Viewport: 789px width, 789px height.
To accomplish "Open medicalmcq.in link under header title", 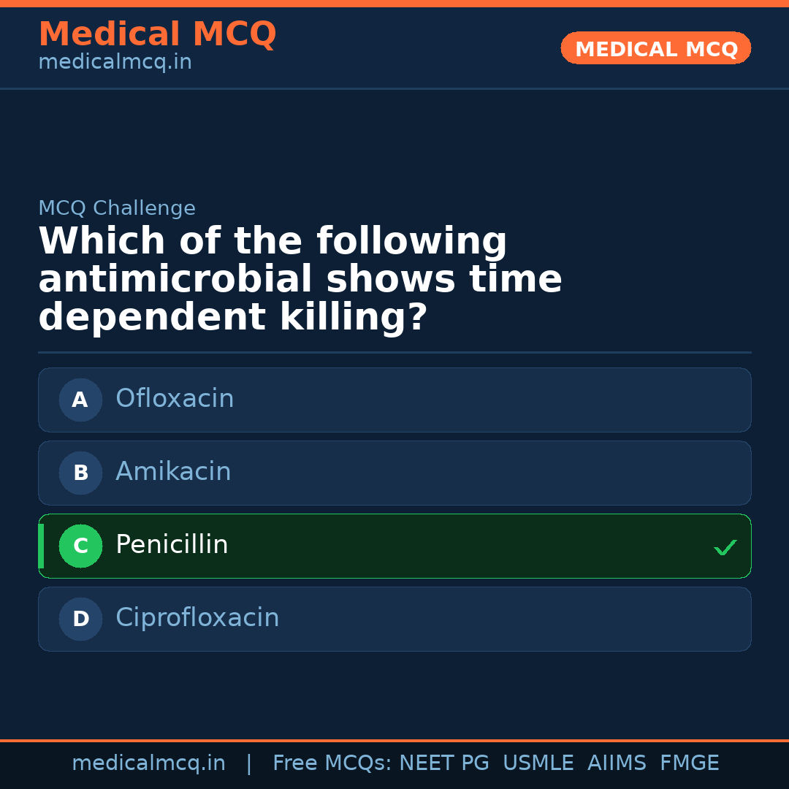I will click(x=115, y=63).
